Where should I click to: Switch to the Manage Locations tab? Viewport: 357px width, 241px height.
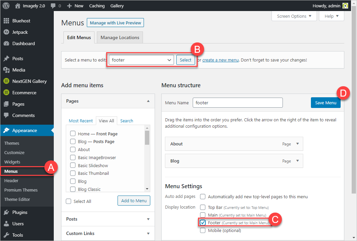120,37
